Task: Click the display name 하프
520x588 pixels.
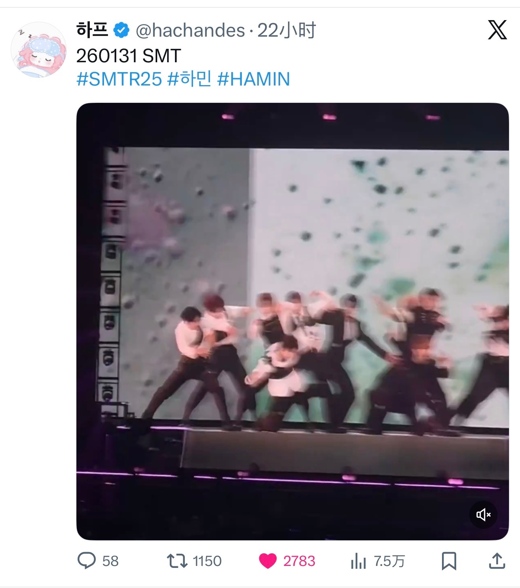Action: tap(92, 30)
